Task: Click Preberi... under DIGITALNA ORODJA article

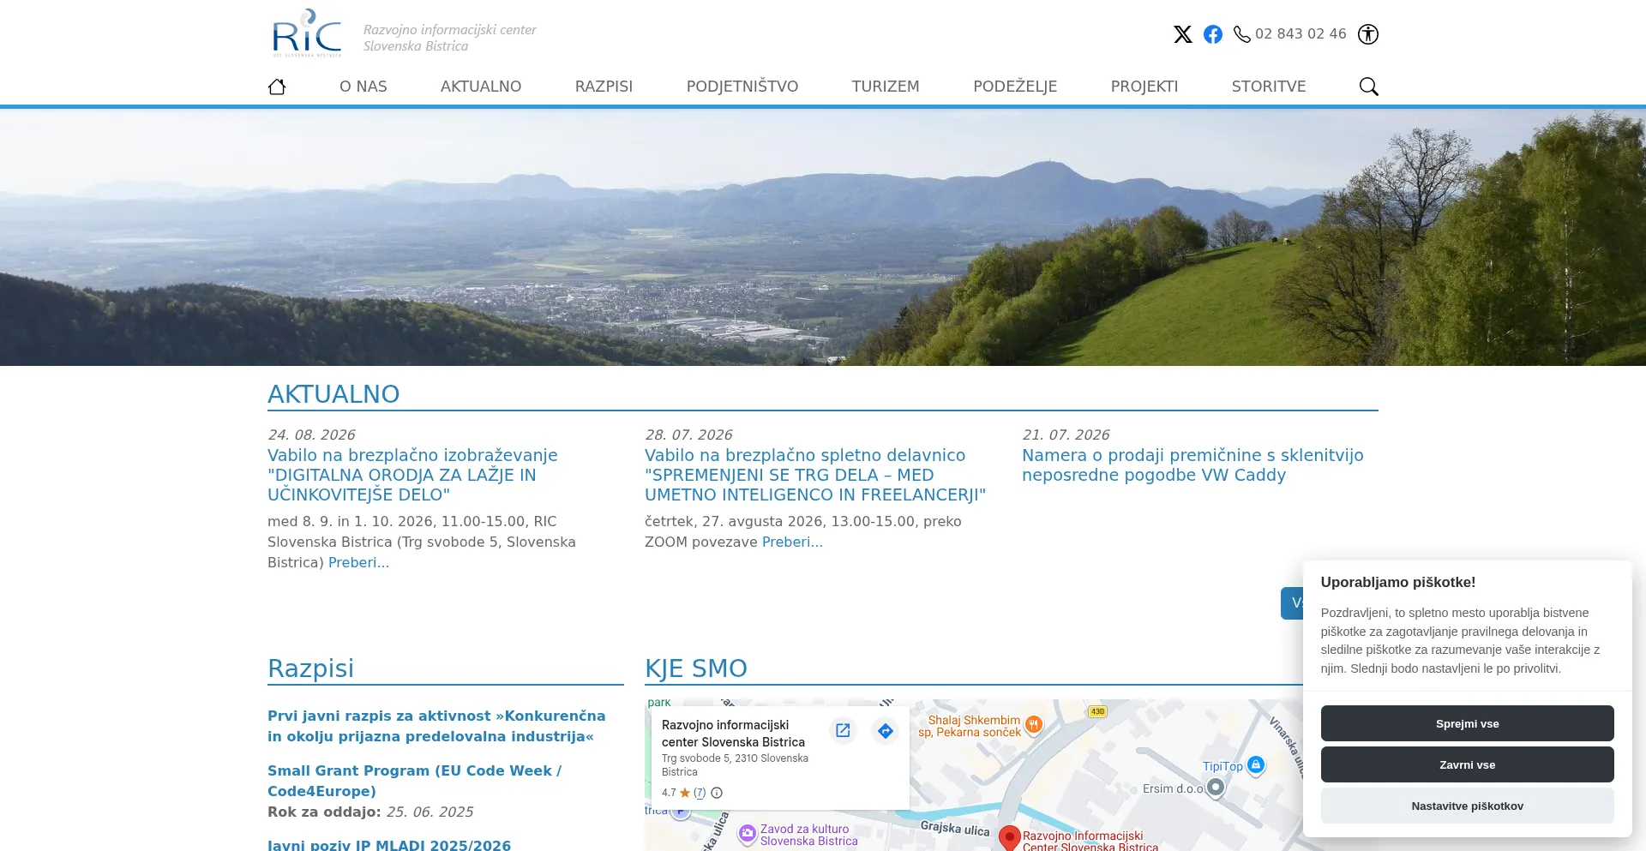Action: 358,562
